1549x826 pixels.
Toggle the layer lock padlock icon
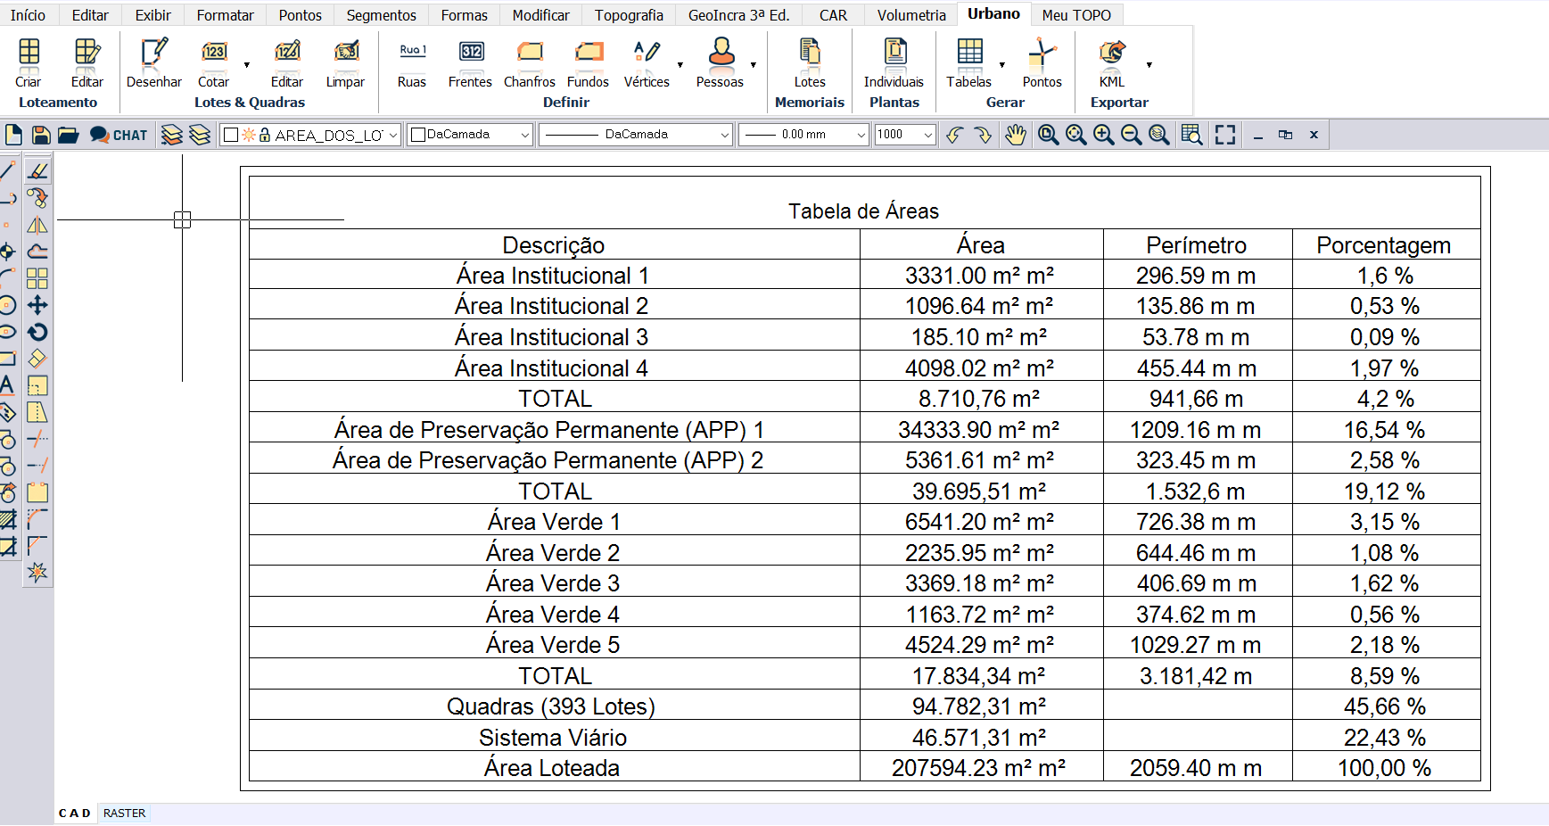pos(265,135)
